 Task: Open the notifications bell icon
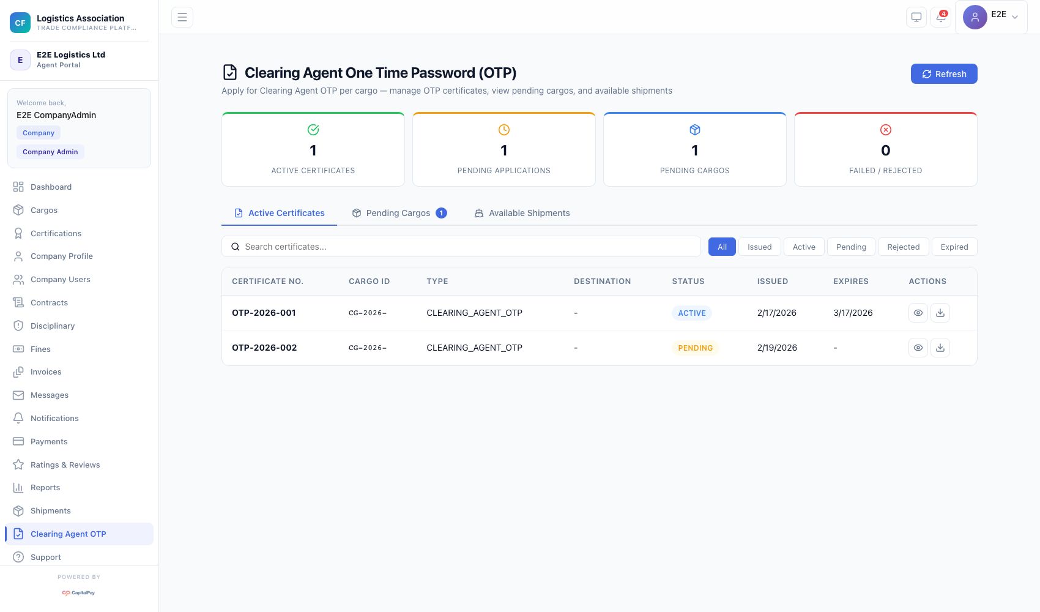click(941, 17)
